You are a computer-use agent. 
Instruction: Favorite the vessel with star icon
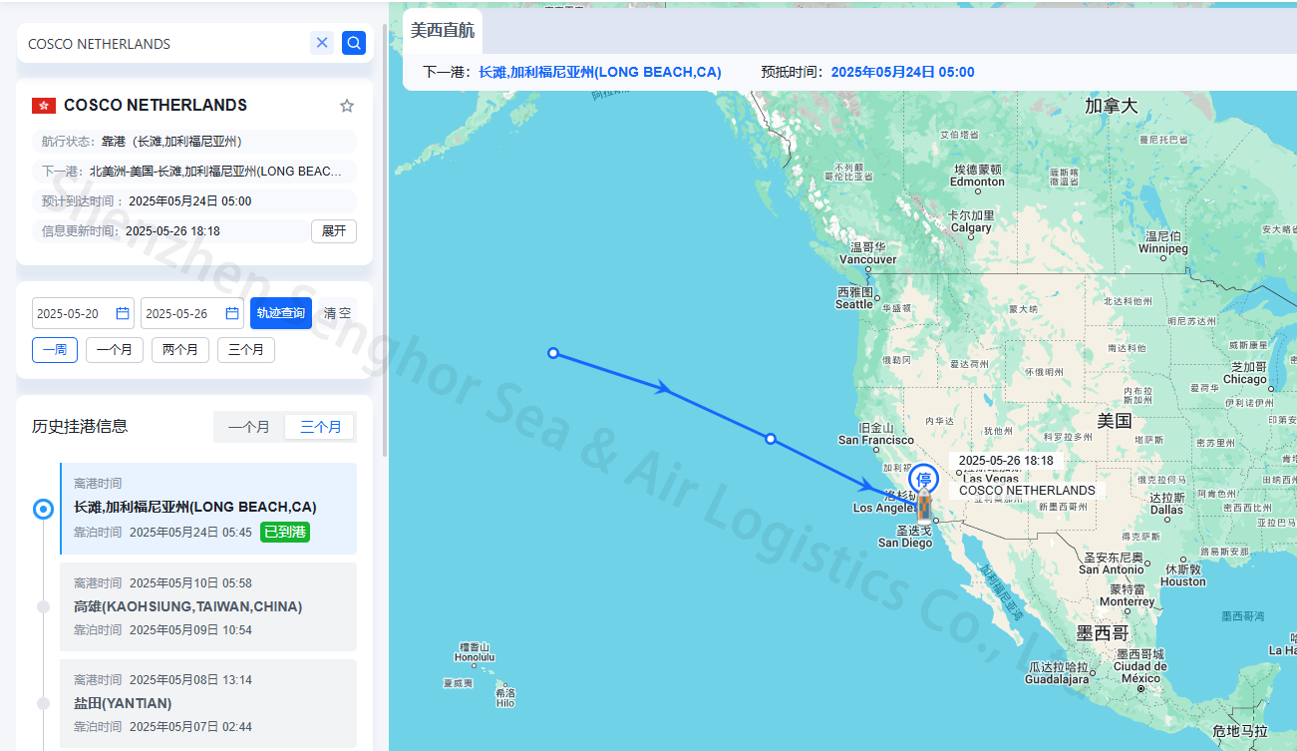click(x=347, y=106)
